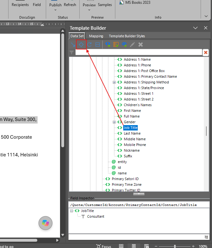
Task: Select Address 1: Primary Contact Name item
Action: click(150, 76)
